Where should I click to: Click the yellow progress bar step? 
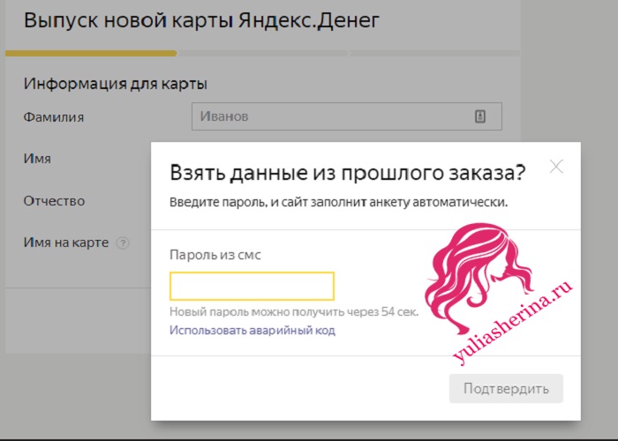(x=91, y=53)
